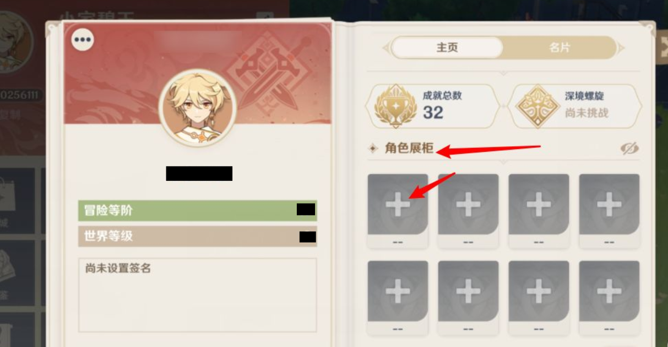The image size is (668, 347).
Task: Edit the signature field 尚未设置签名
Action: click(x=198, y=295)
